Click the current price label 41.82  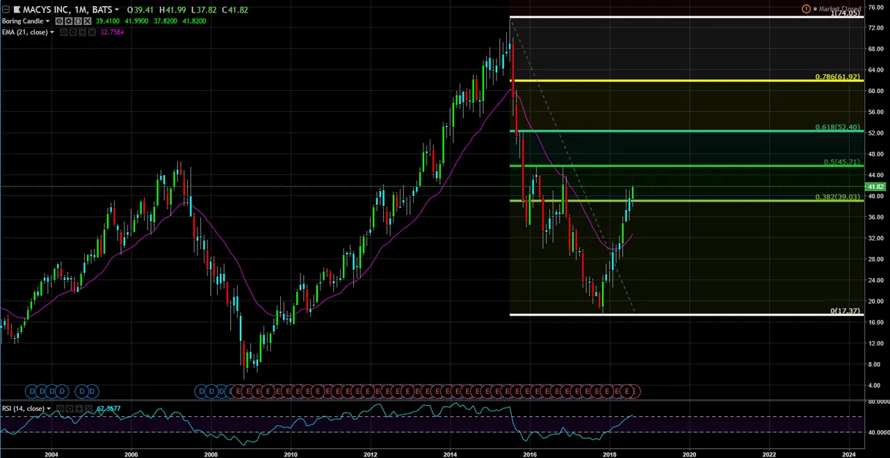point(875,187)
